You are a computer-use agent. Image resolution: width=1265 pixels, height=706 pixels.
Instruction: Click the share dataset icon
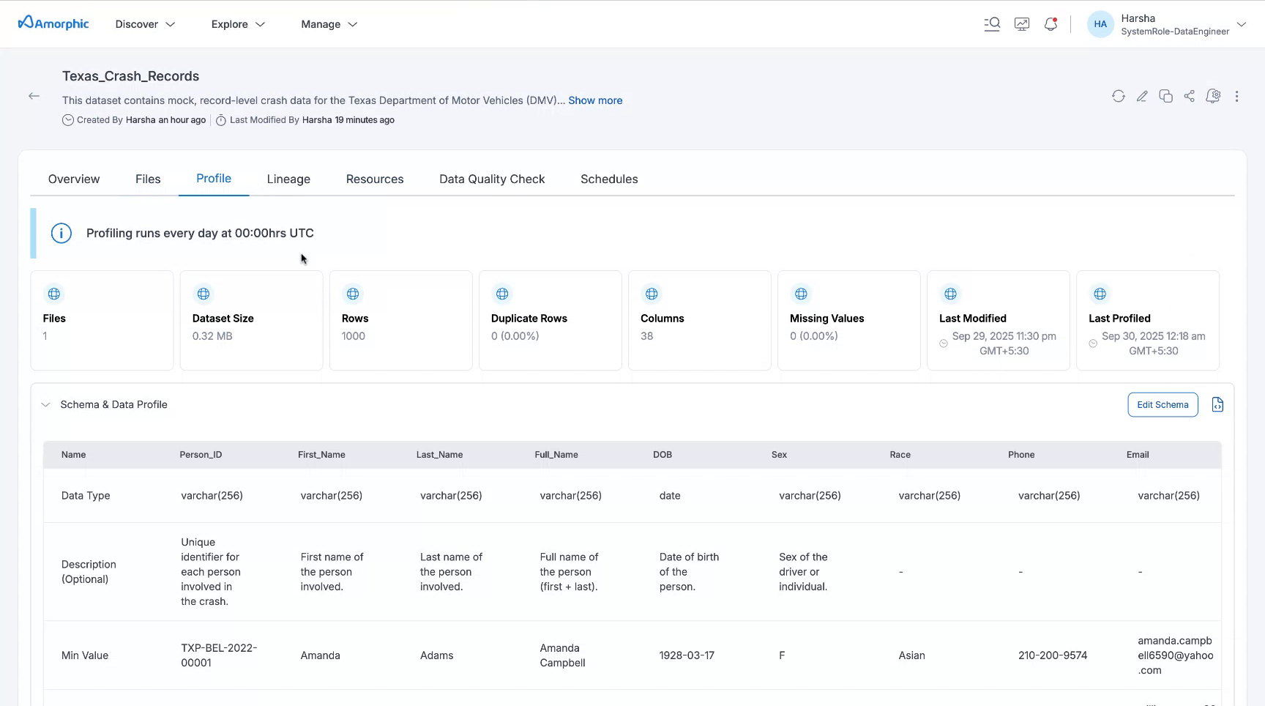tap(1190, 96)
